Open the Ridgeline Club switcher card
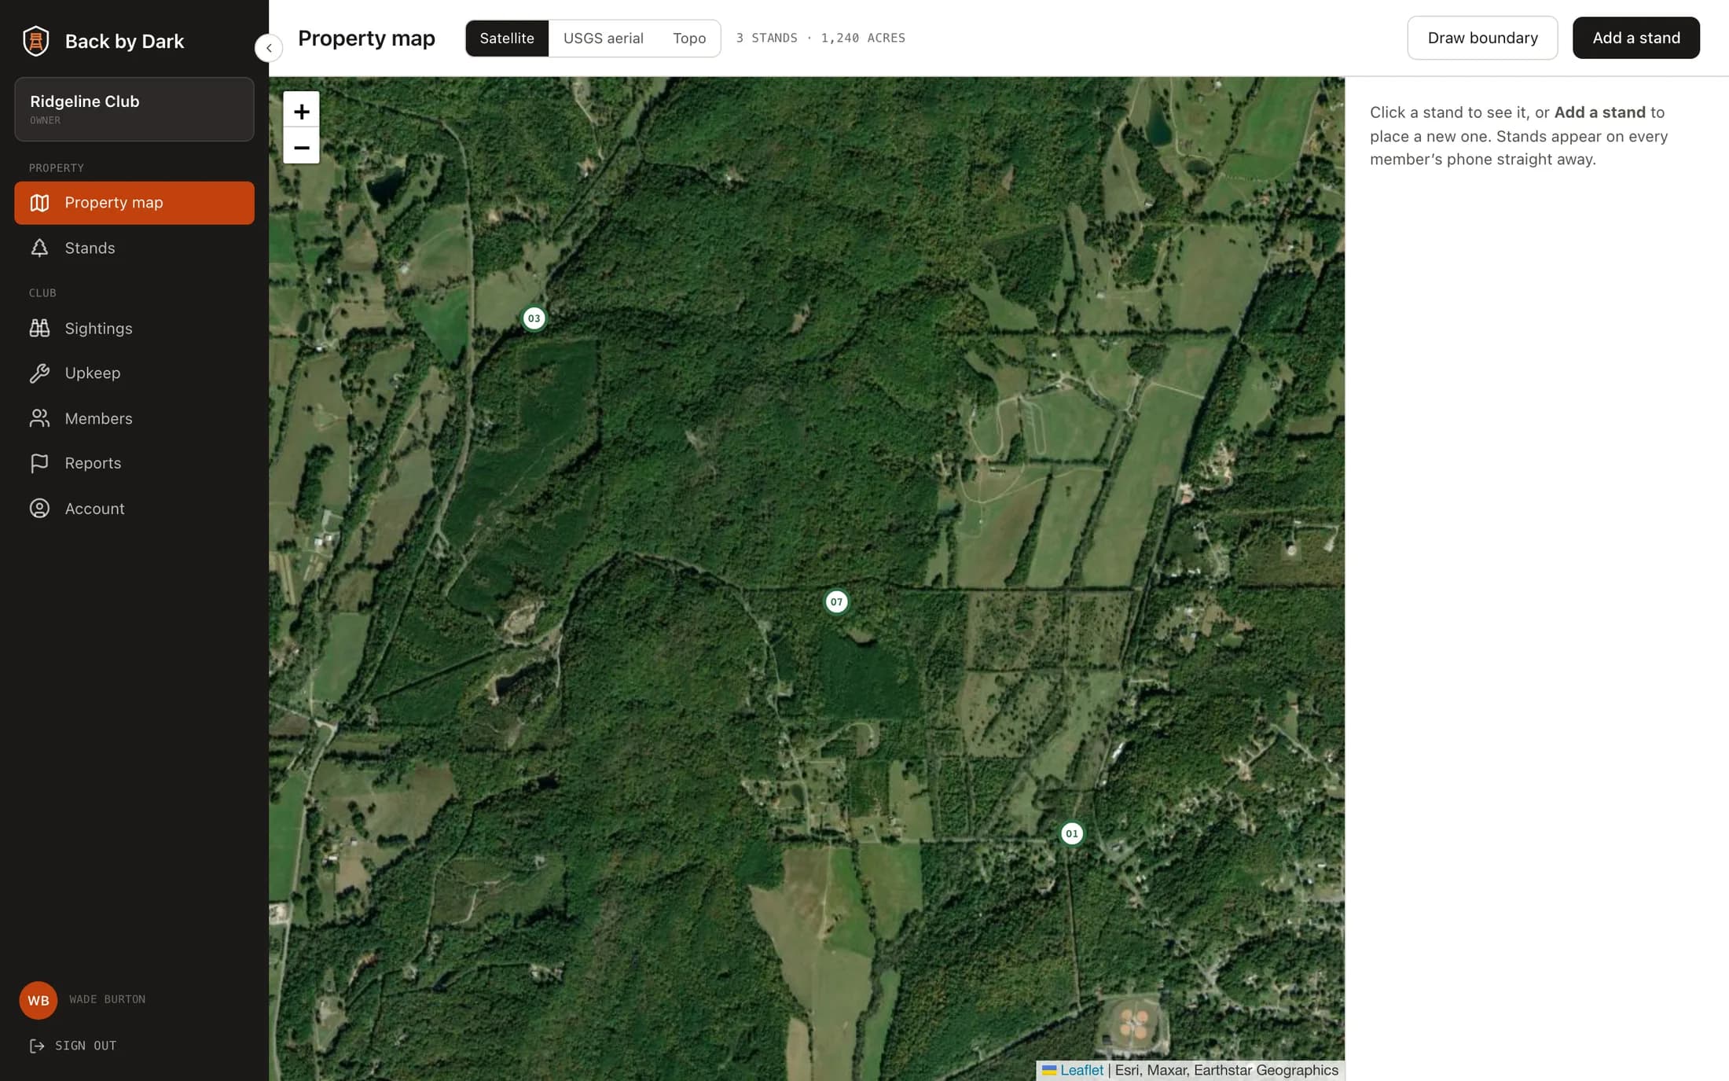The width and height of the screenshot is (1729, 1081). (x=134, y=109)
